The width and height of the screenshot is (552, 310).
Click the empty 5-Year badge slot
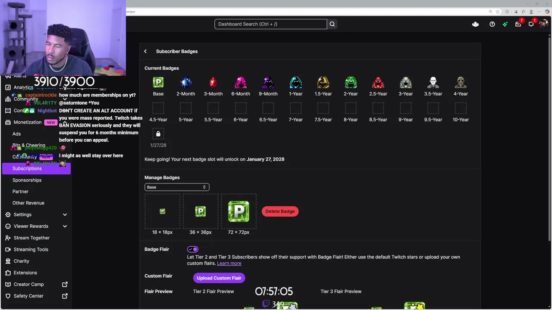tap(186, 108)
